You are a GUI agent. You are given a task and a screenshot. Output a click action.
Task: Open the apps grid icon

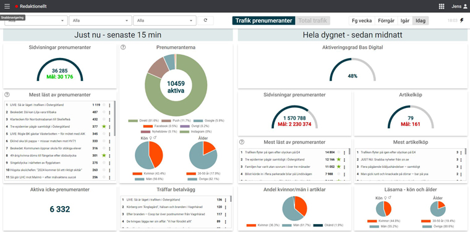tap(441, 6)
